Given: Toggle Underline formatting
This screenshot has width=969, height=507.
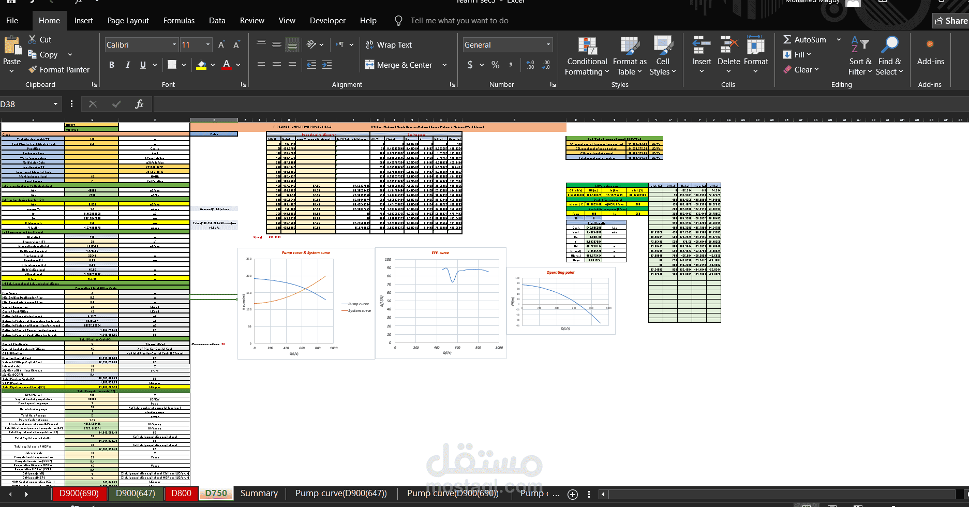Looking at the screenshot, I should pos(143,65).
